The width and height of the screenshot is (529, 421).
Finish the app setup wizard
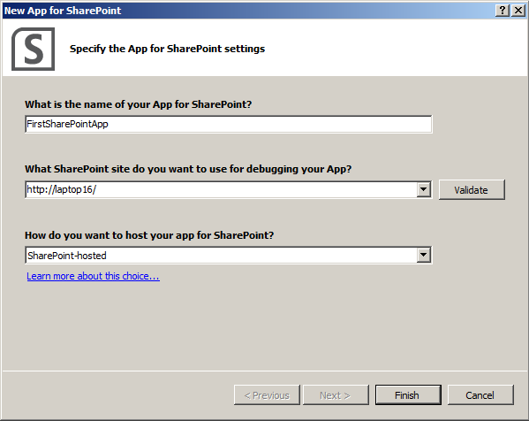click(408, 395)
